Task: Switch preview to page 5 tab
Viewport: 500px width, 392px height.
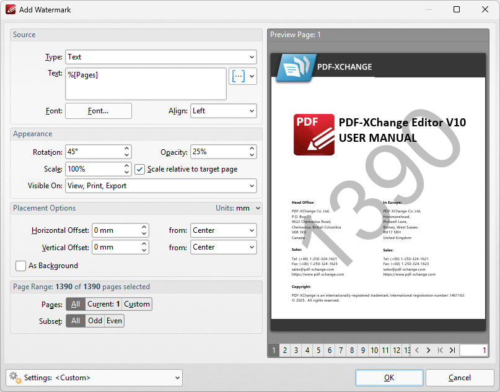Action: click(x=318, y=351)
